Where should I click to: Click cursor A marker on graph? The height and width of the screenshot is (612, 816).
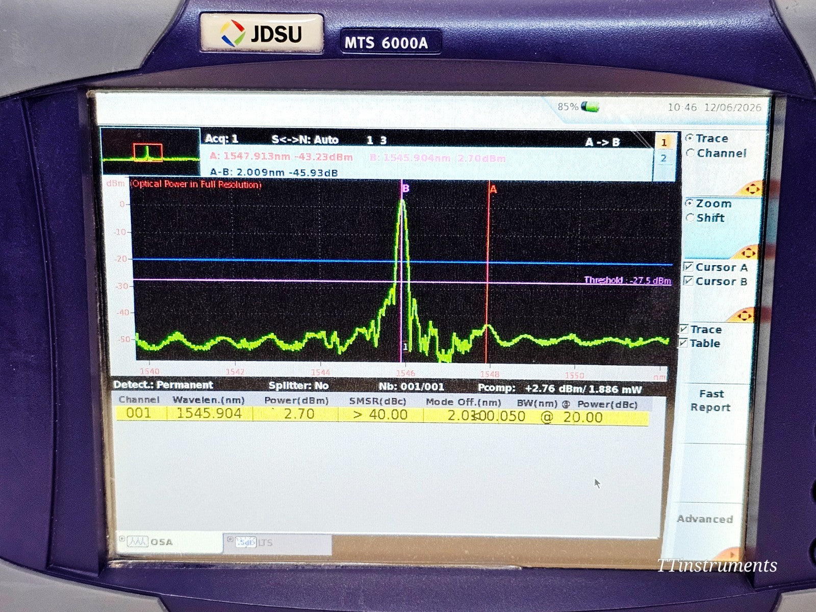(x=493, y=189)
